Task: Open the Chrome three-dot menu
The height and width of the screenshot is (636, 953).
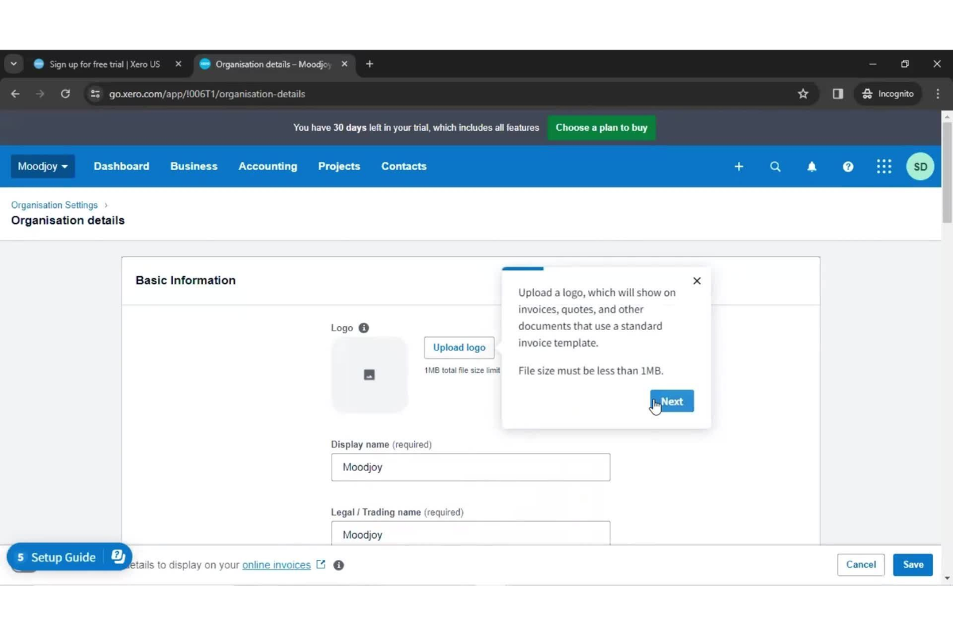Action: tap(938, 94)
